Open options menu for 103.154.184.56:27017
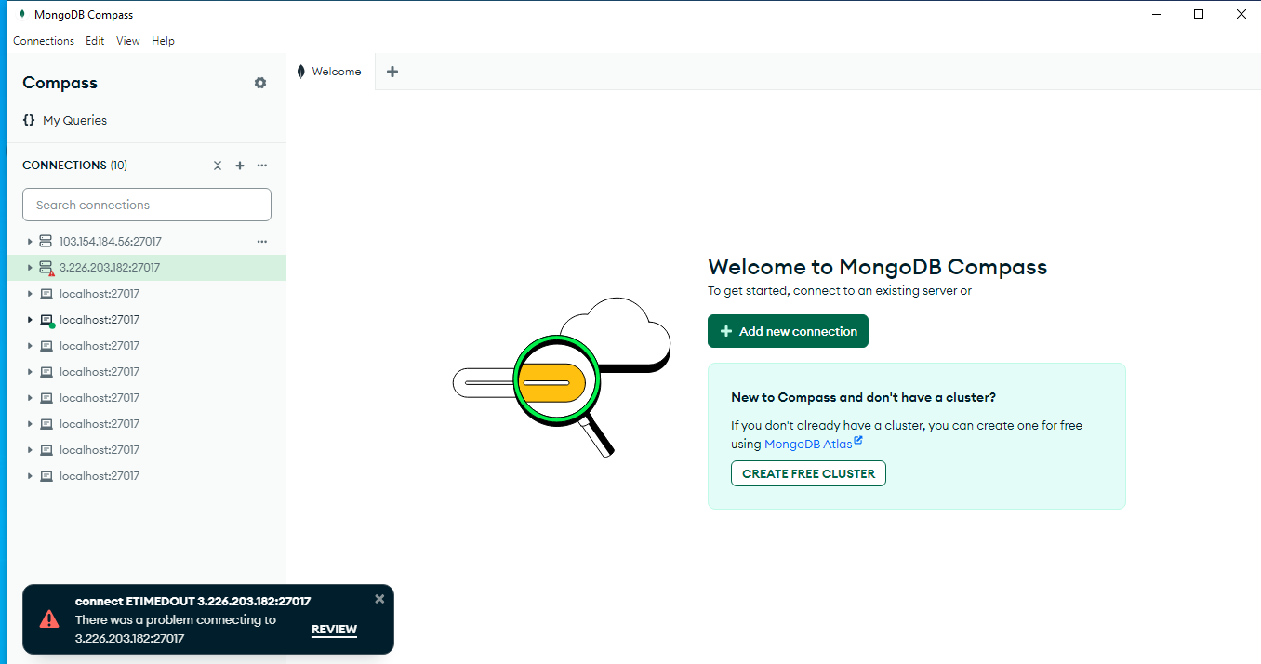Viewport: 1261px width, 664px height. [262, 242]
